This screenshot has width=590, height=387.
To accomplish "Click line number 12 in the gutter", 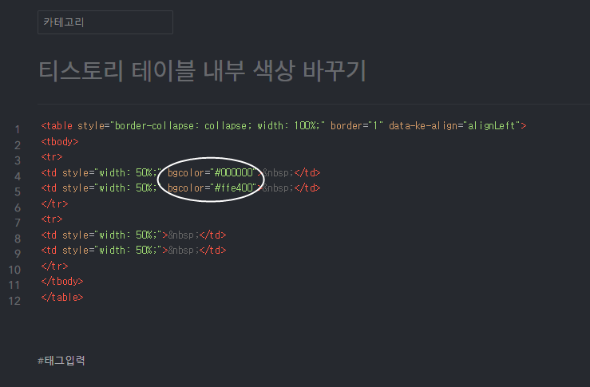I will [14, 301].
